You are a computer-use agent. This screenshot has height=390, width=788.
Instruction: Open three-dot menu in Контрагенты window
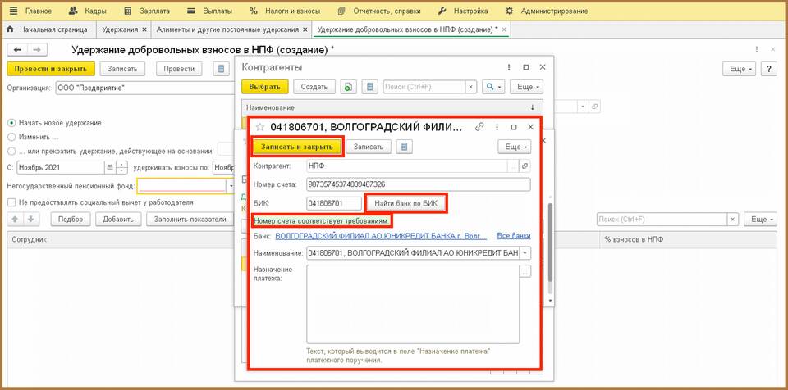[509, 67]
